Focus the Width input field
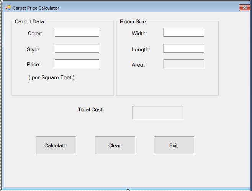This screenshot has height=191, width=252. (184, 33)
